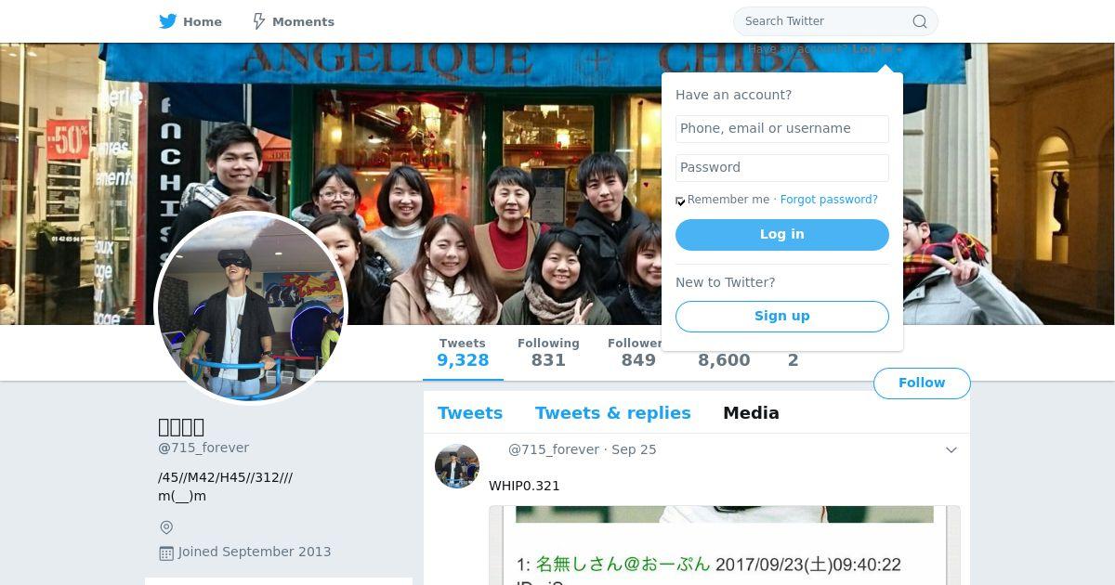Open the stat showing 2
This screenshot has height=585, width=1115.
pyautogui.click(x=794, y=360)
